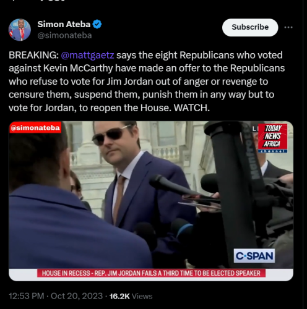This screenshot has height=309, width=307.
Task: Click the Post header at top
Action: (x=51, y=1)
